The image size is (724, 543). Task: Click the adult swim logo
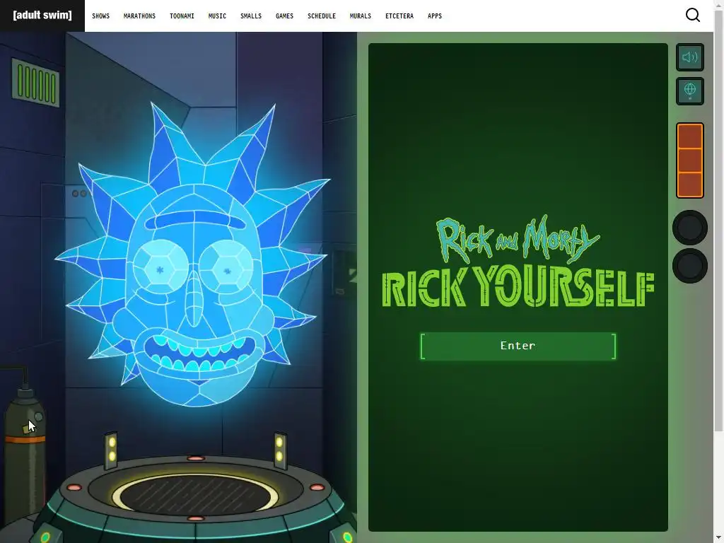pyautogui.click(x=42, y=16)
